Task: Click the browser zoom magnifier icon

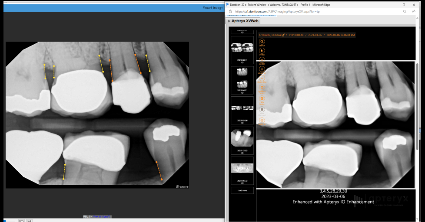Action: click(x=405, y=12)
